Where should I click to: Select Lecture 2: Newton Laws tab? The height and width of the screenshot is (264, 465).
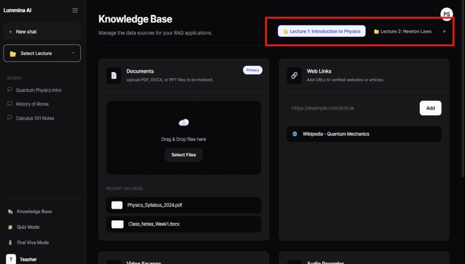(x=403, y=31)
